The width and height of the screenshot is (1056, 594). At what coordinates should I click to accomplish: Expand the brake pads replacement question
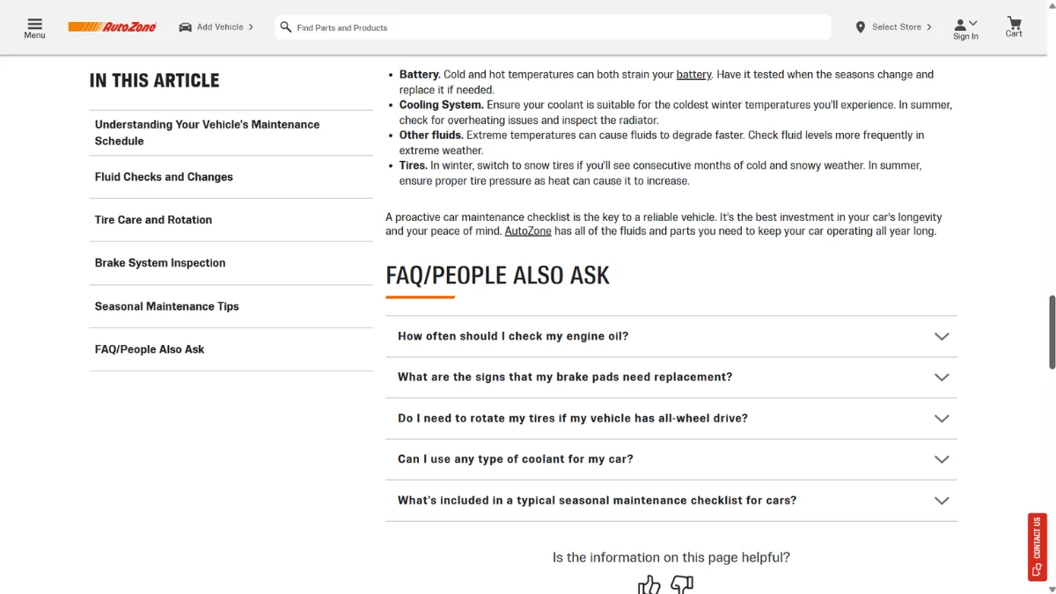671,377
